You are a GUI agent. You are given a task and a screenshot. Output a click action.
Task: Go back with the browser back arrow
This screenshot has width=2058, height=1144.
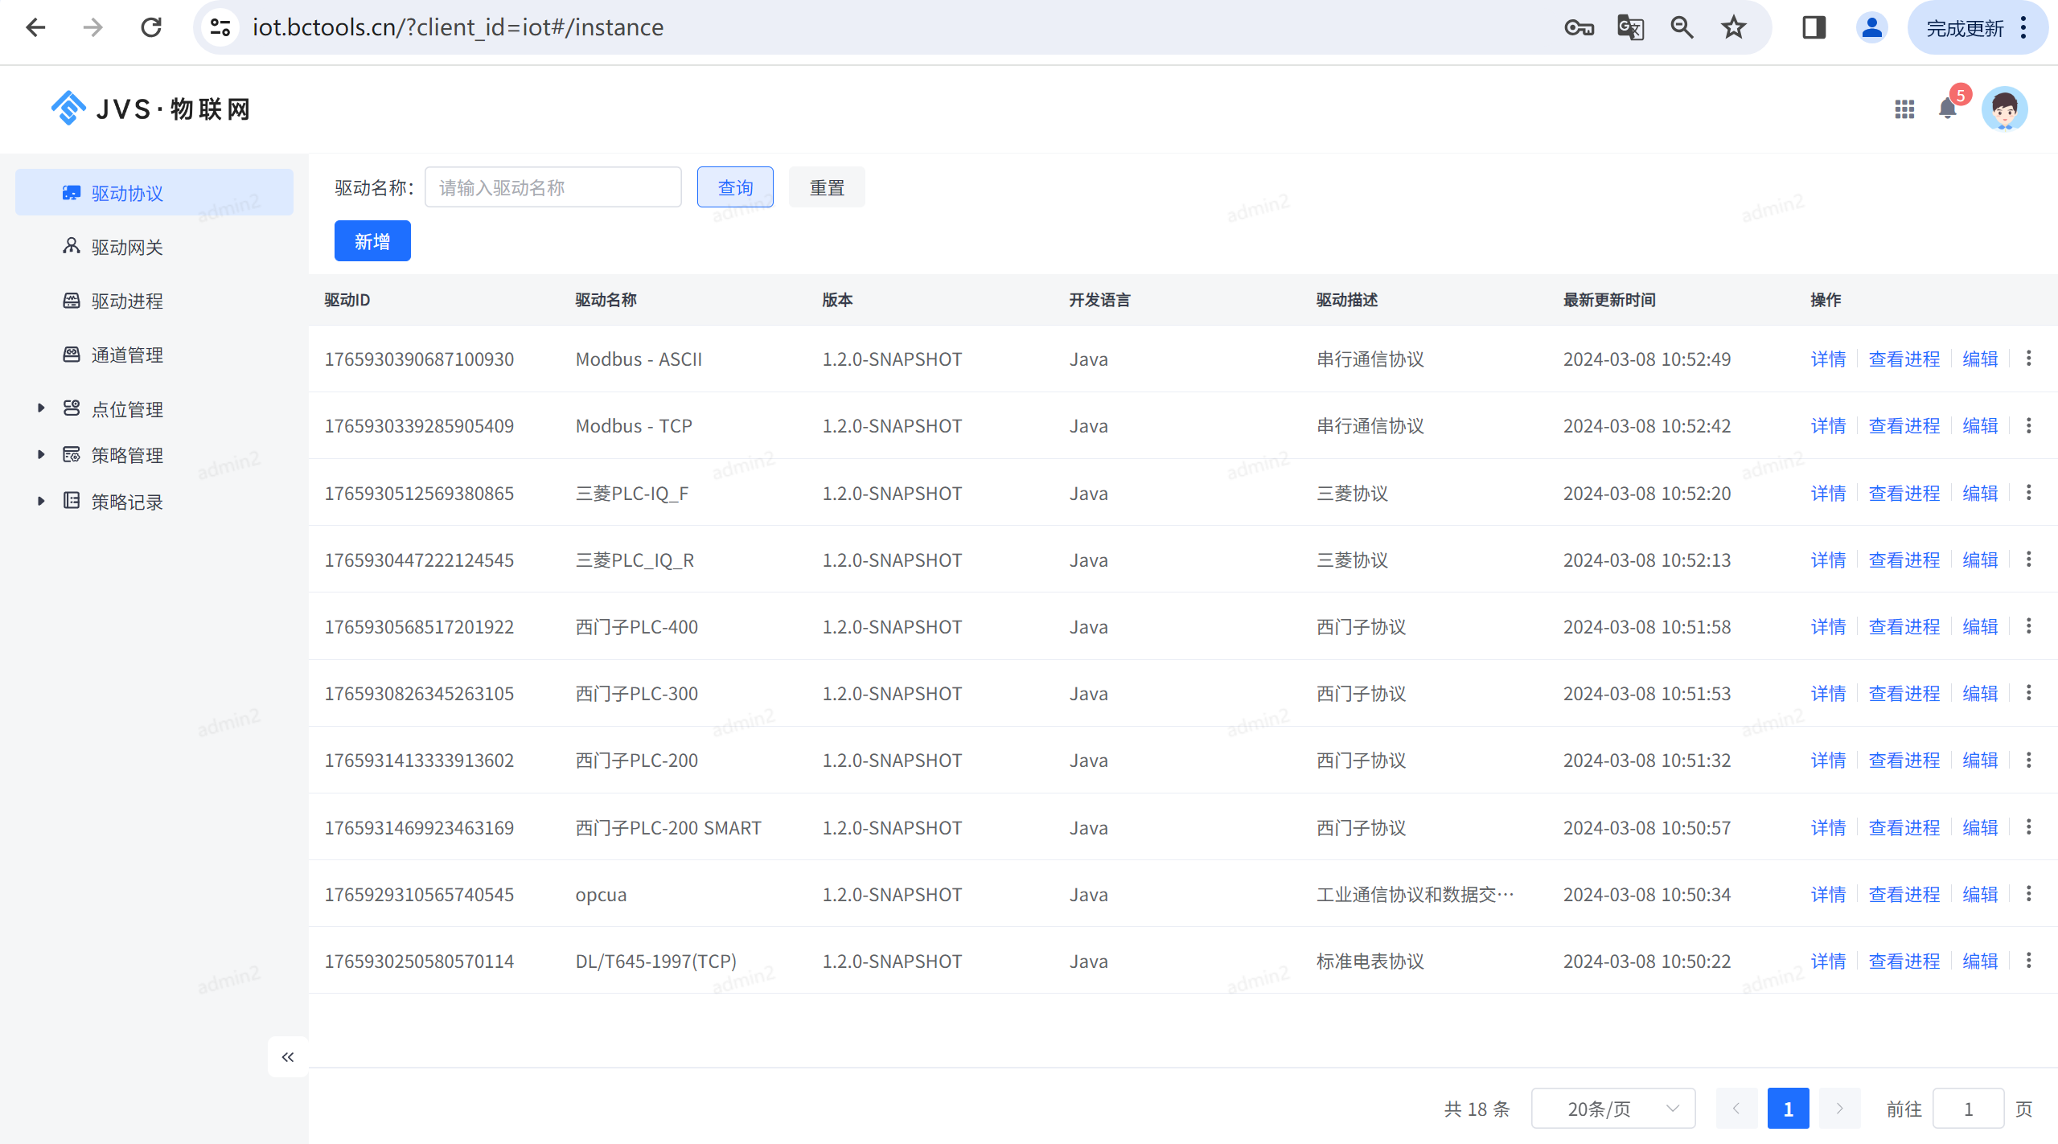point(35,27)
